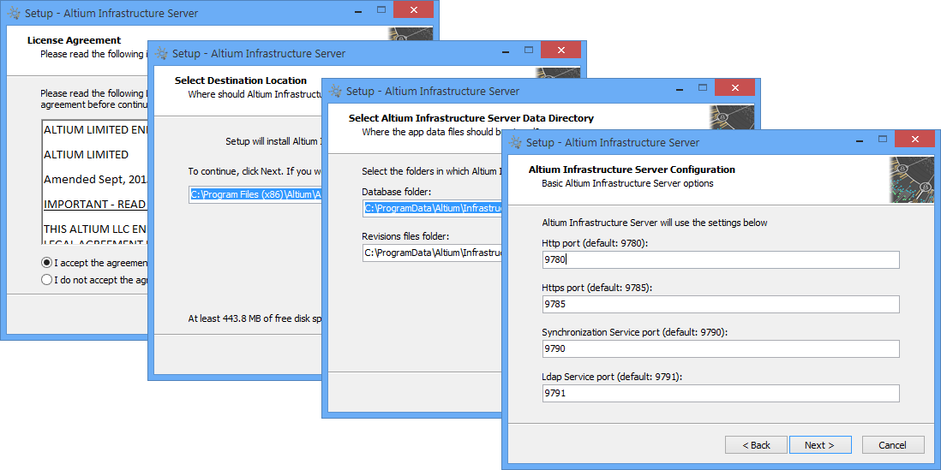Click the Https port field showing 9785
941x470 pixels.
(720, 304)
